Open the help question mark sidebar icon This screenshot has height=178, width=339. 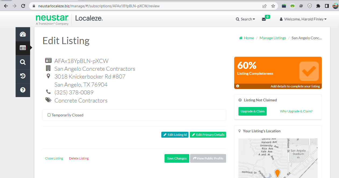coord(23,90)
